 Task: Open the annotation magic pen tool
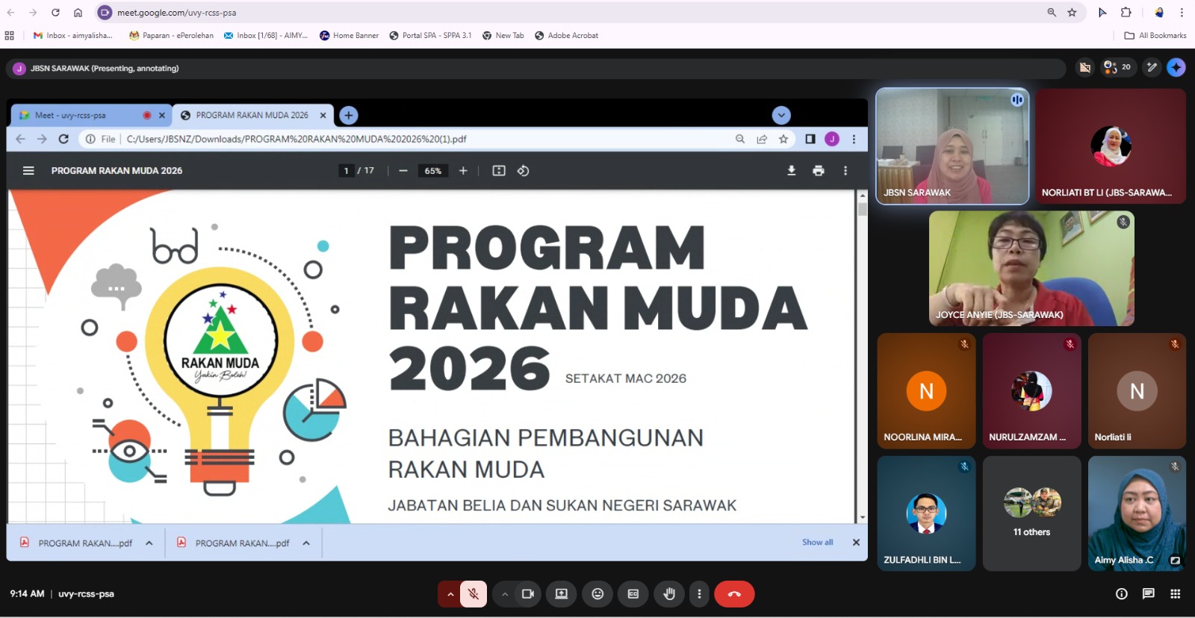click(1152, 67)
